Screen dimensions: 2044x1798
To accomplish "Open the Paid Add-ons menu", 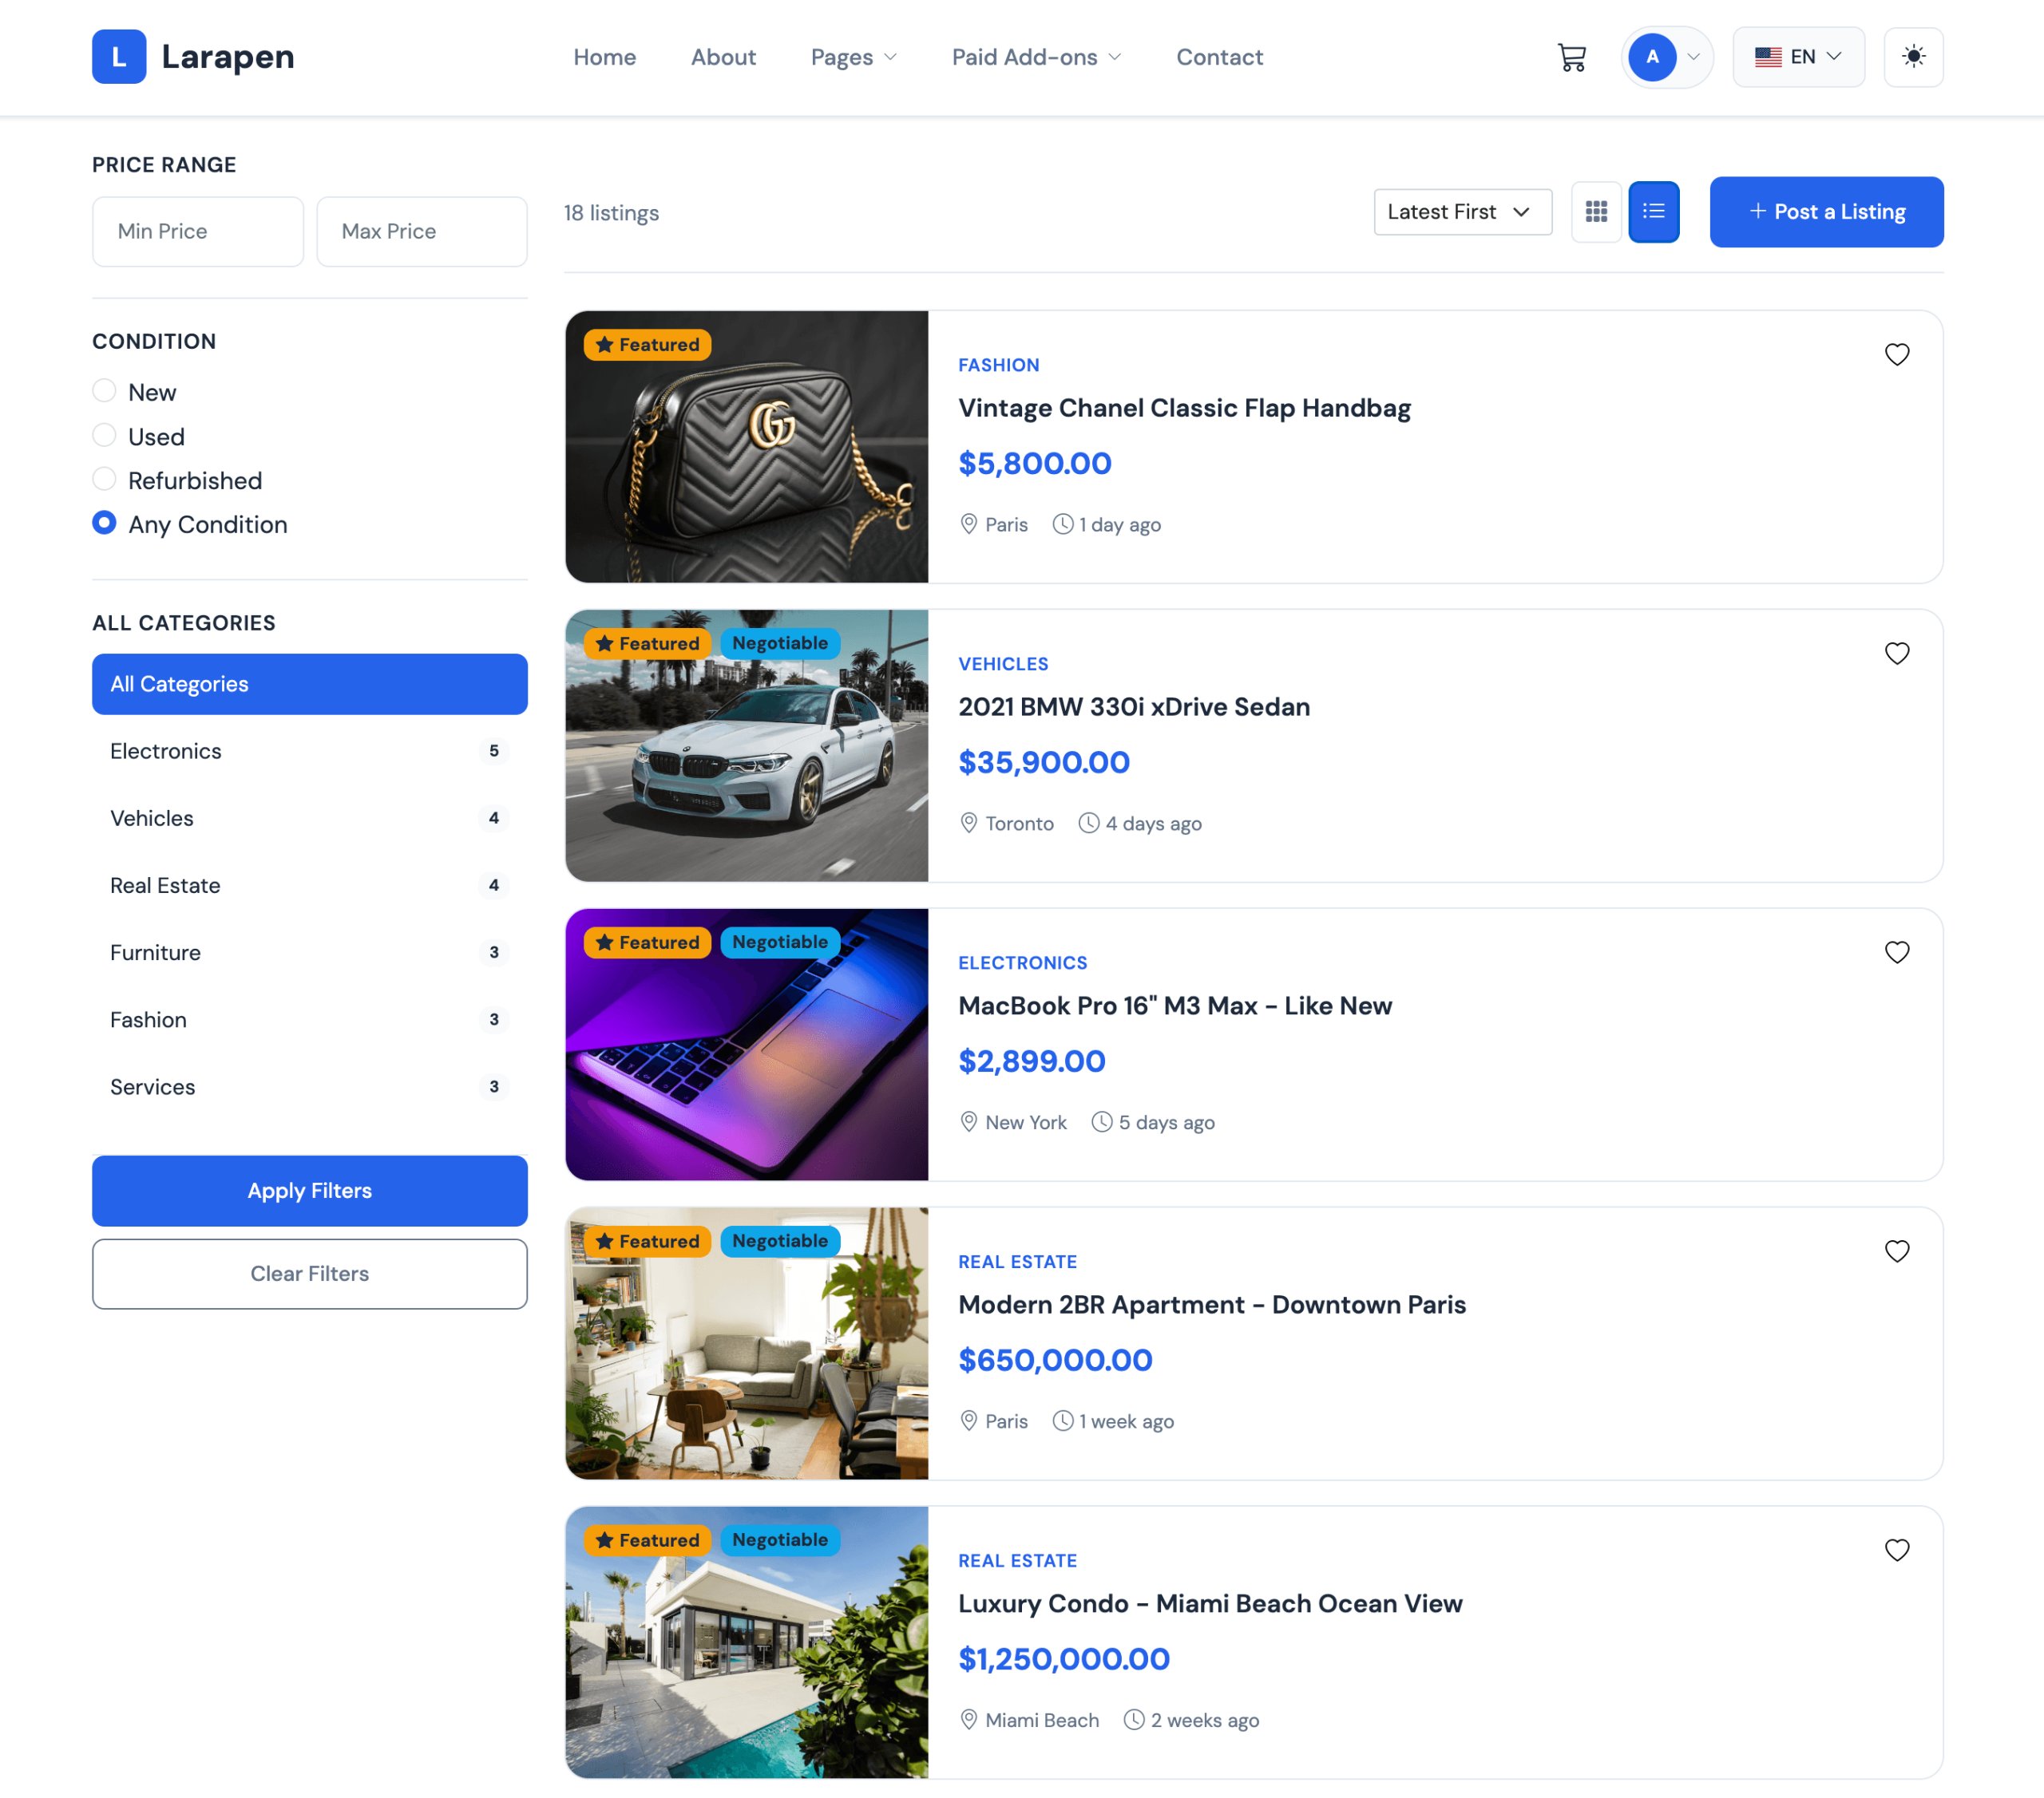I will pyautogui.click(x=1035, y=57).
